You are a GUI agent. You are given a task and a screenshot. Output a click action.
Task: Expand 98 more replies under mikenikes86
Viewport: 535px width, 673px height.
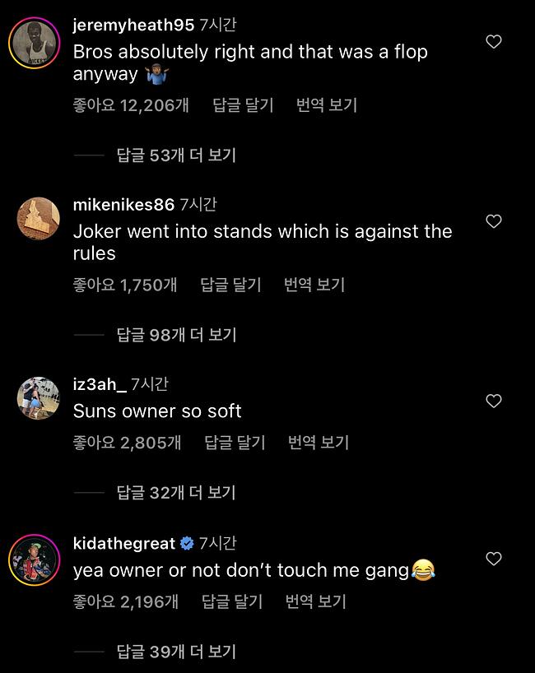point(176,335)
